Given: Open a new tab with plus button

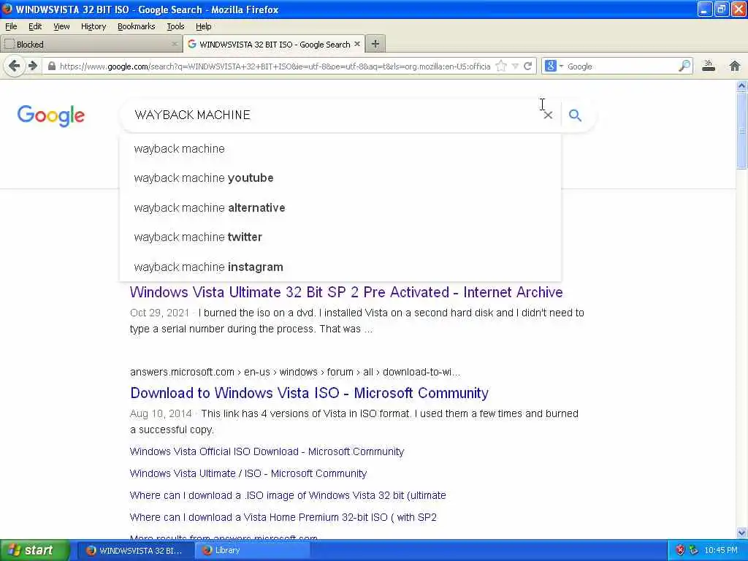Looking at the screenshot, I should point(375,44).
